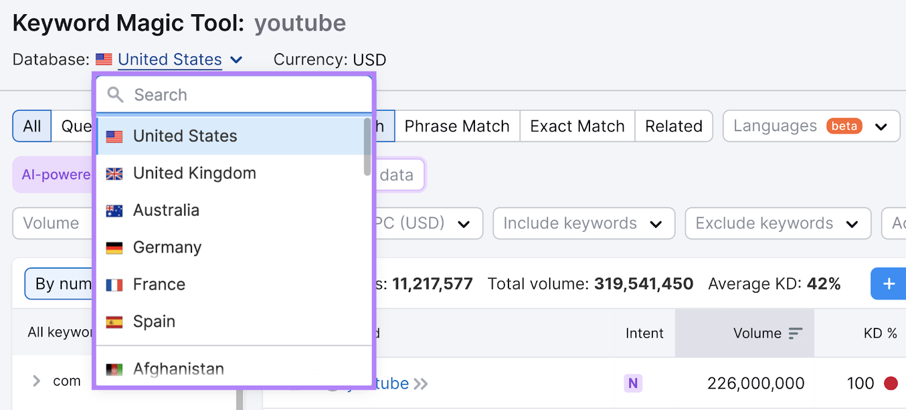
Task: Open the Exclude keywords filter
Action: tap(778, 223)
